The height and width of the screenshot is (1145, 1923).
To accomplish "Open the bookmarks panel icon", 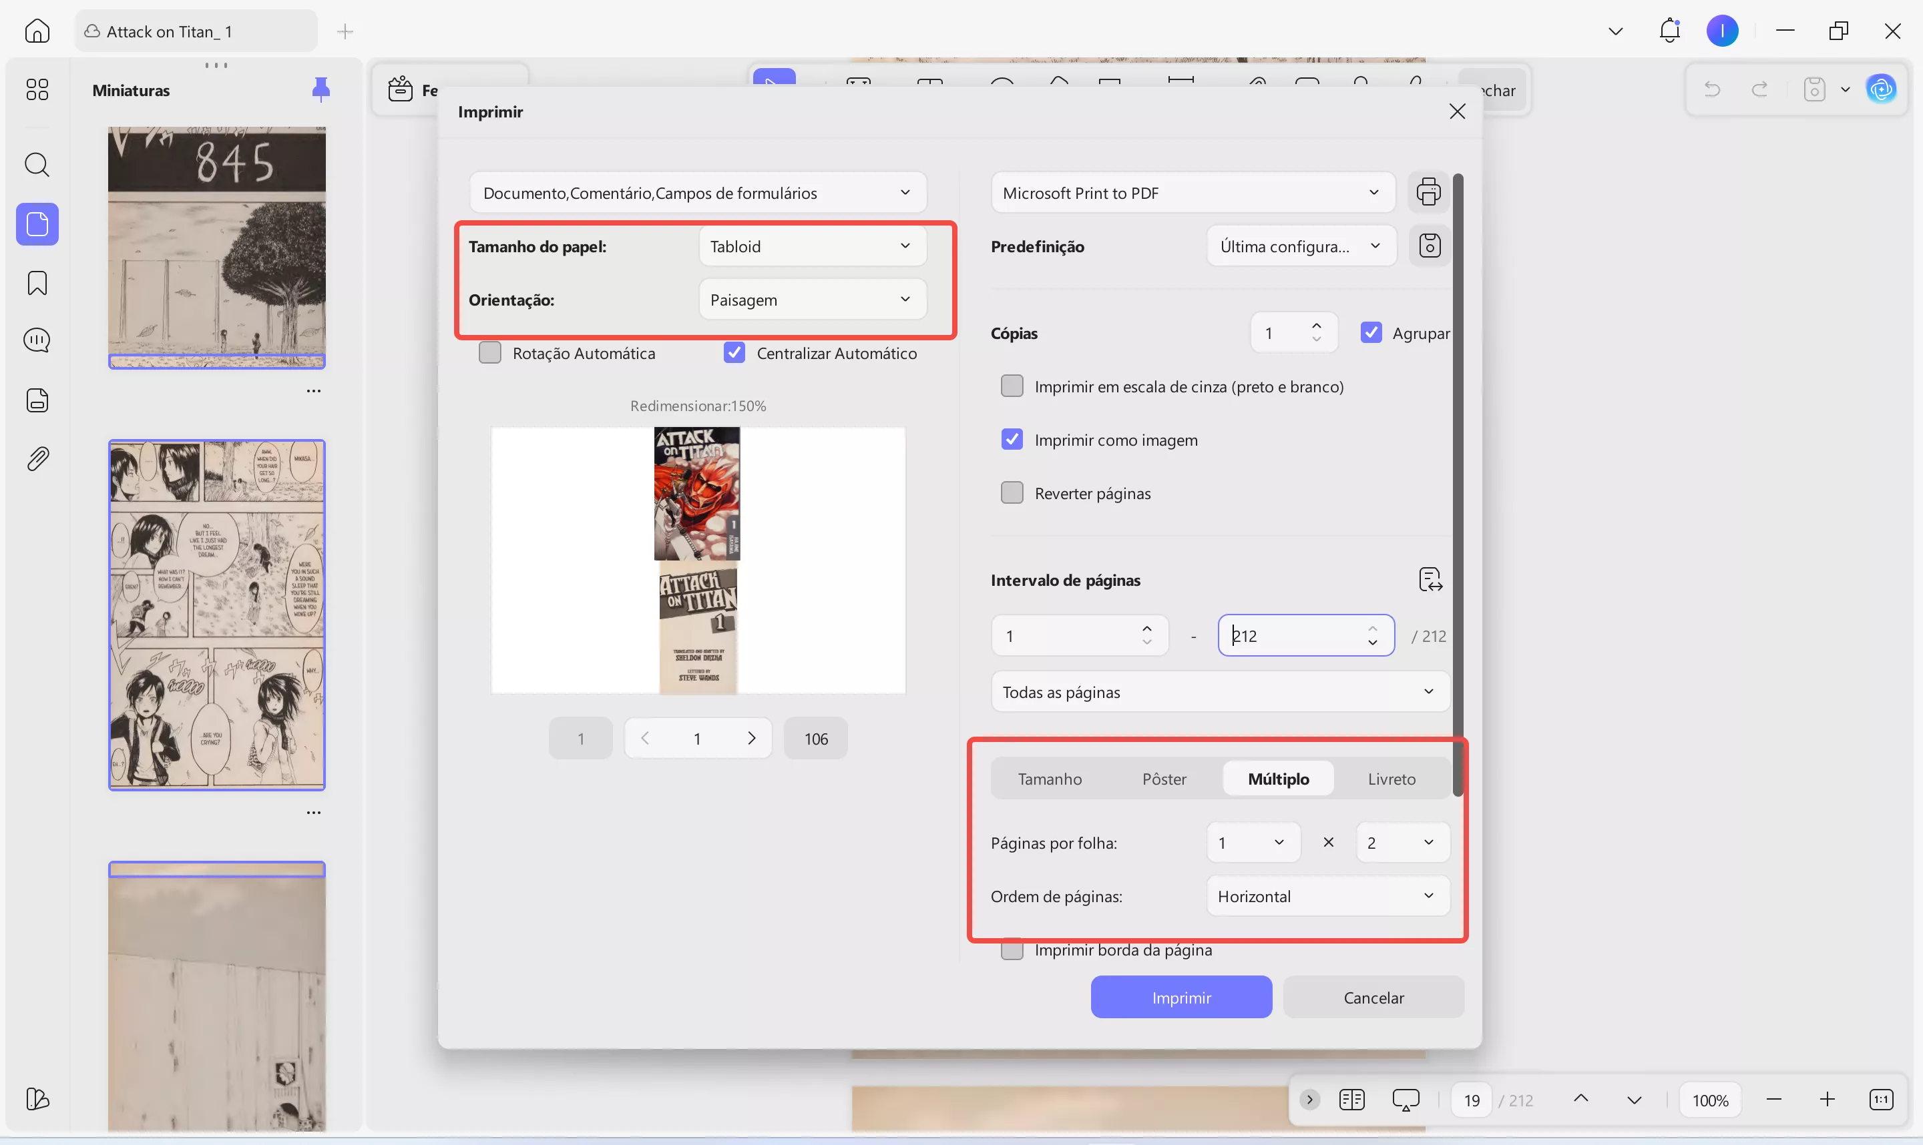I will click(x=37, y=283).
